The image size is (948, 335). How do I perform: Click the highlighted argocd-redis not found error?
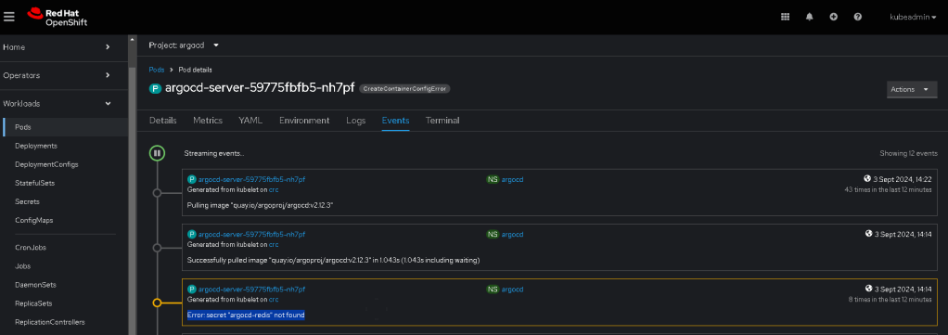pyautogui.click(x=246, y=315)
